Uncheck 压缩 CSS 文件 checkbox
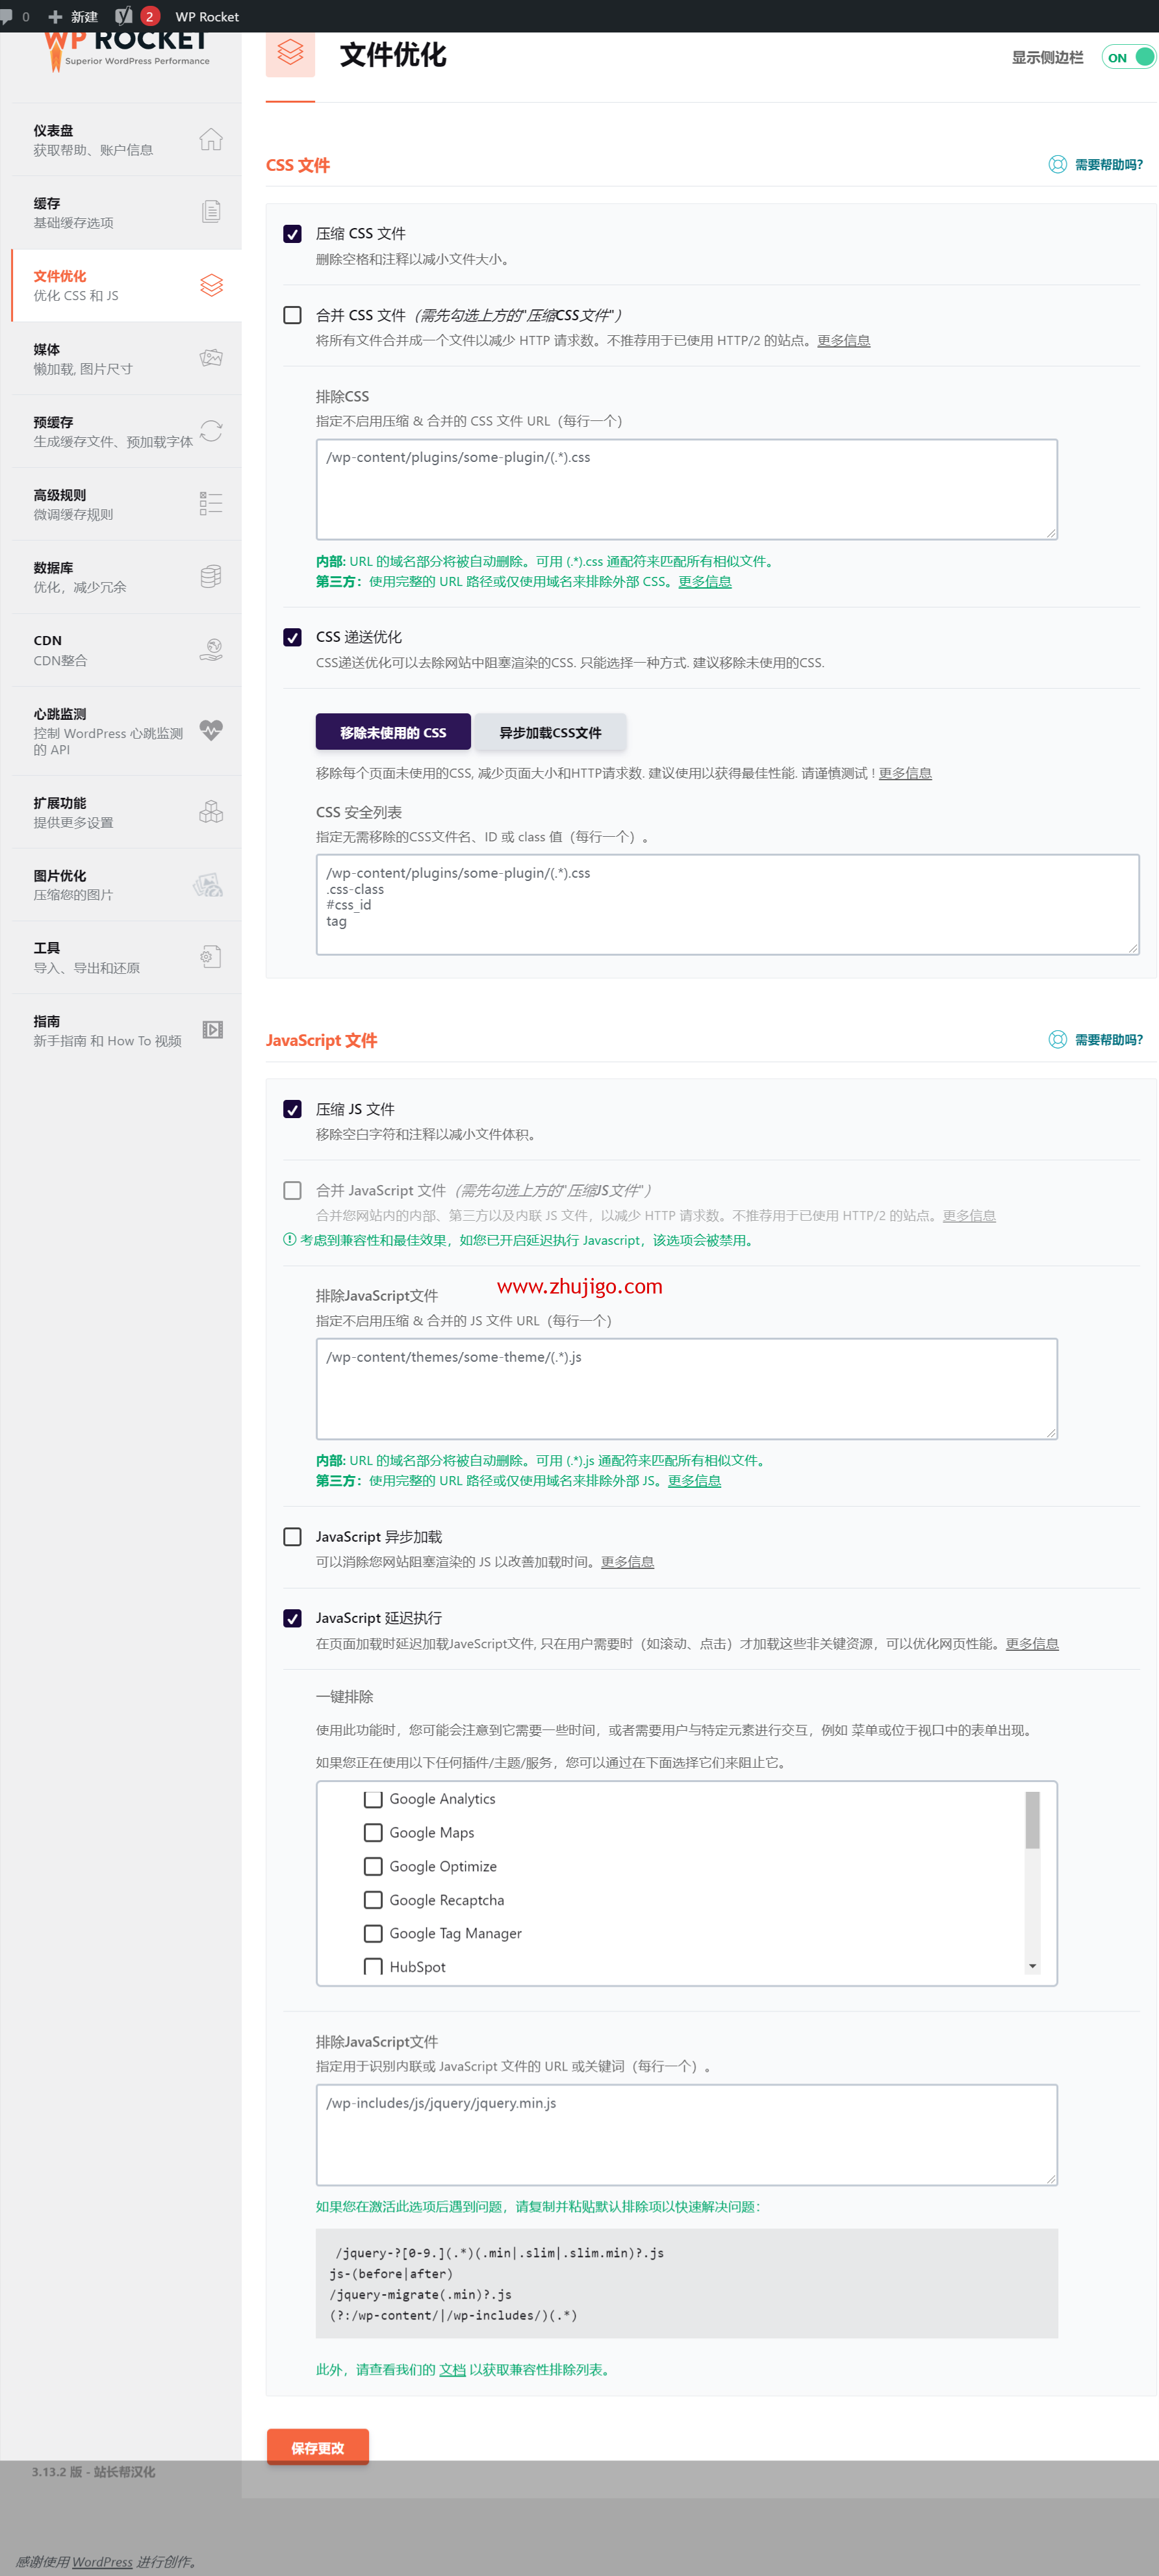Viewport: 1159px width, 2576px height. pyautogui.click(x=292, y=234)
